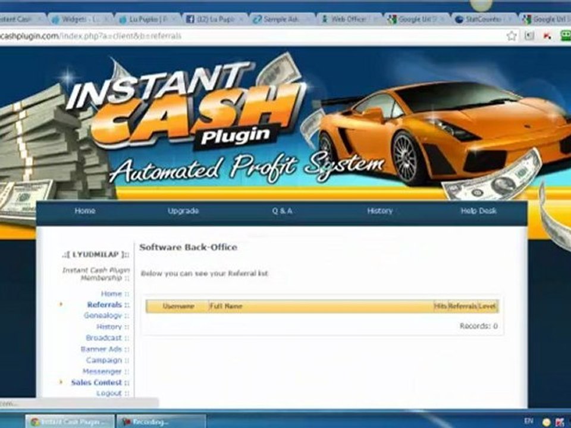This screenshot has width=571, height=428.
Task: Click the Referrals column header in table
Action: click(x=463, y=306)
